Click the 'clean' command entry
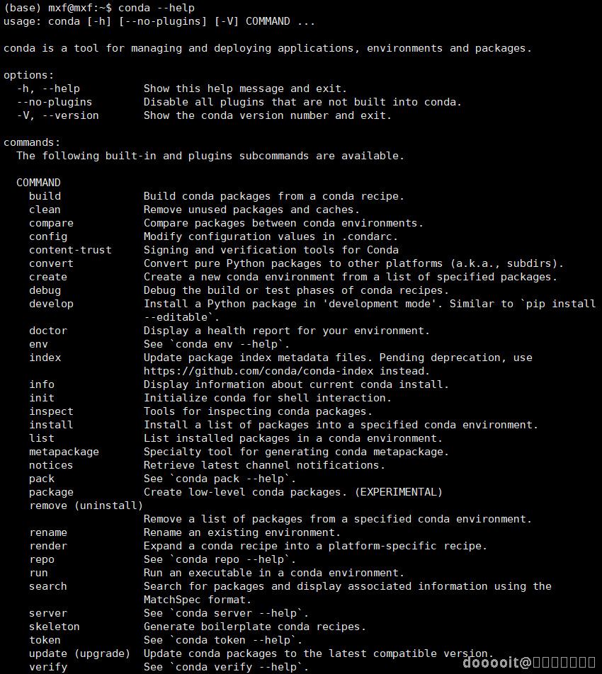602x674 pixels. [45, 210]
